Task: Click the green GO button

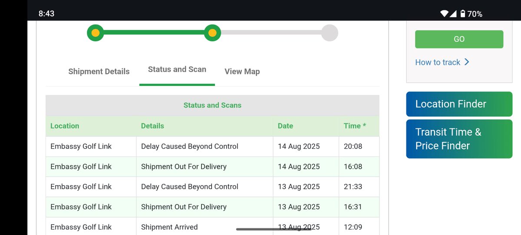Action: [x=459, y=39]
